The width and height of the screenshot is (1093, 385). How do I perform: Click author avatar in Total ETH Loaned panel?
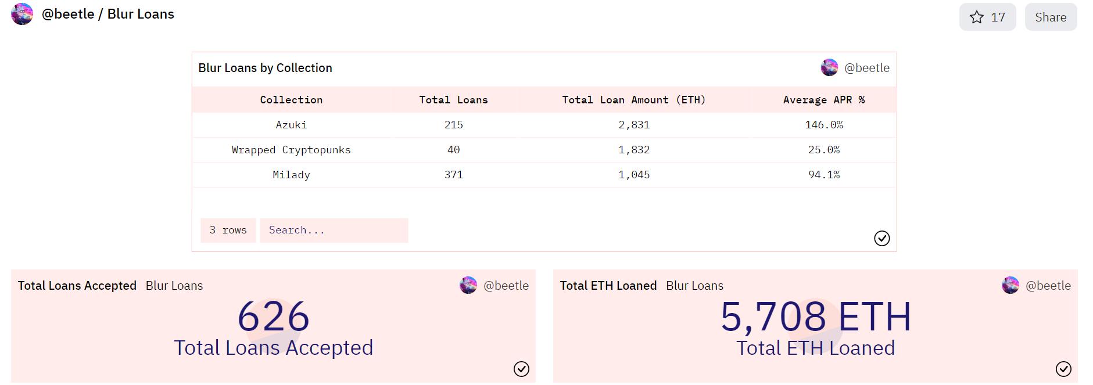coord(1010,285)
